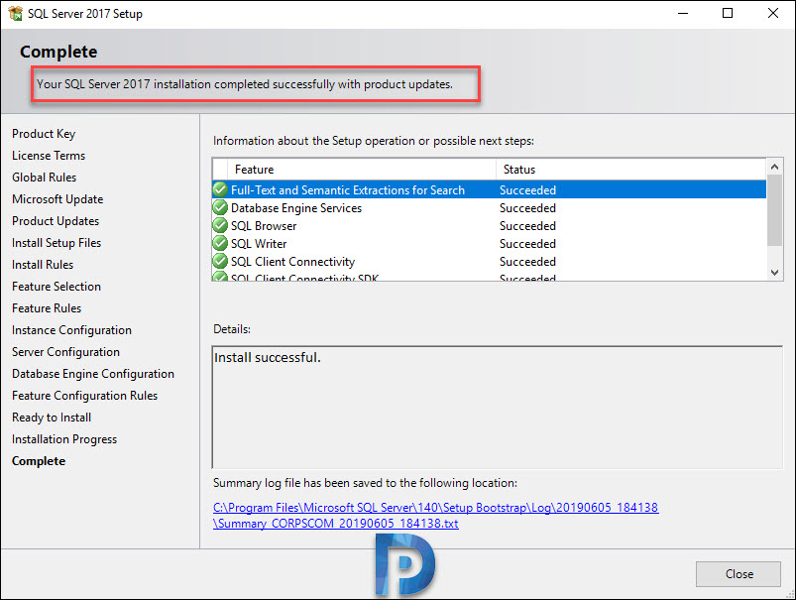Click the Installation Progress step

(64, 439)
